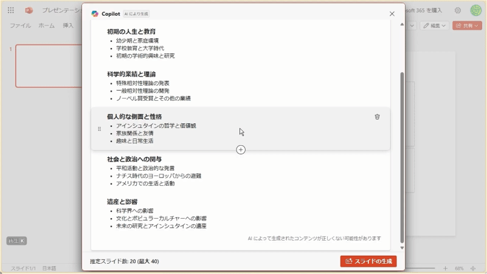The image size is (487, 274).
Task: Delete the 個人的な側面と性格 section with trash icon
Action: [x=377, y=117]
